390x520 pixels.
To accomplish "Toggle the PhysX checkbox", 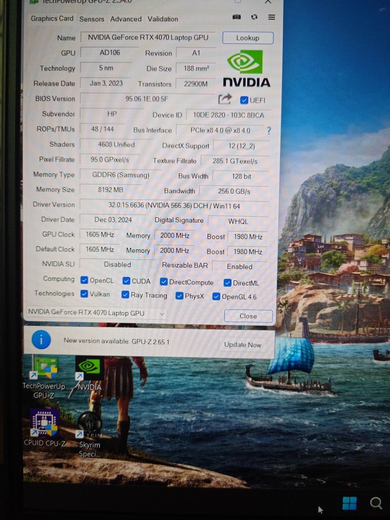I will pyautogui.click(x=179, y=296).
